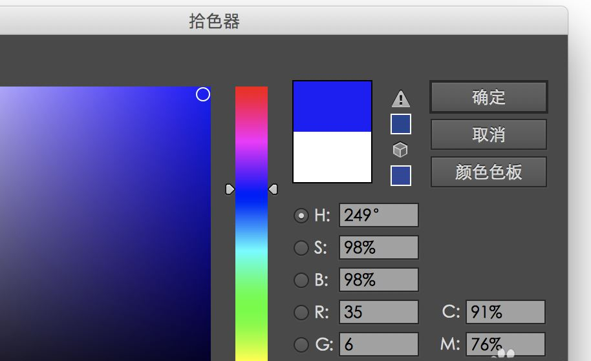591x361 pixels.
Task: Confirm with the 确定 button
Action: coord(488,97)
